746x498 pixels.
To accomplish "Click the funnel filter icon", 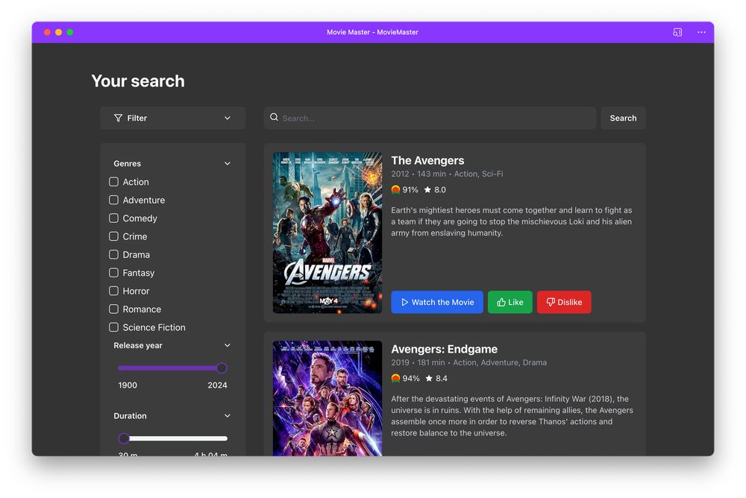I will pos(118,118).
